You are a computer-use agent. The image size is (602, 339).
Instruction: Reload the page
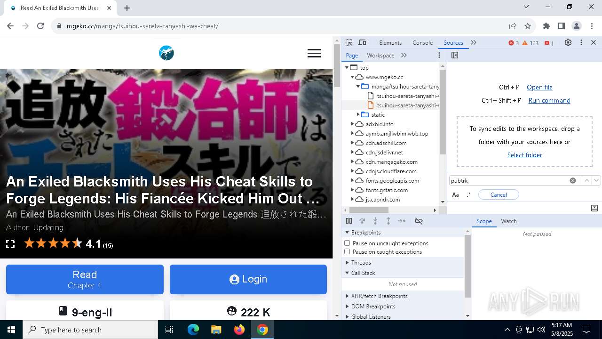40,26
